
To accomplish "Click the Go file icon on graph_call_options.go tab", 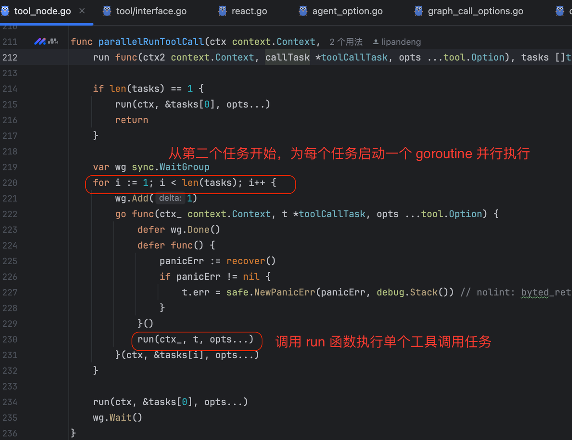I will (x=419, y=11).
